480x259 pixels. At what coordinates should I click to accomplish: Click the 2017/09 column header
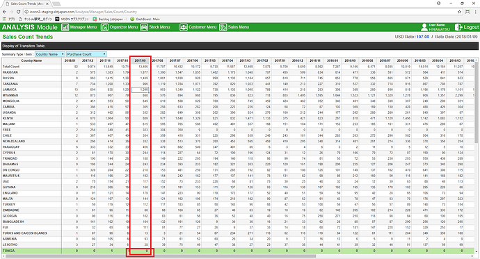(x=141, y=60)
